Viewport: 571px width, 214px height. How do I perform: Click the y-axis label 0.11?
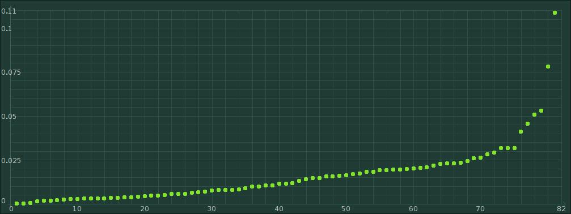(x=9, y=11)
